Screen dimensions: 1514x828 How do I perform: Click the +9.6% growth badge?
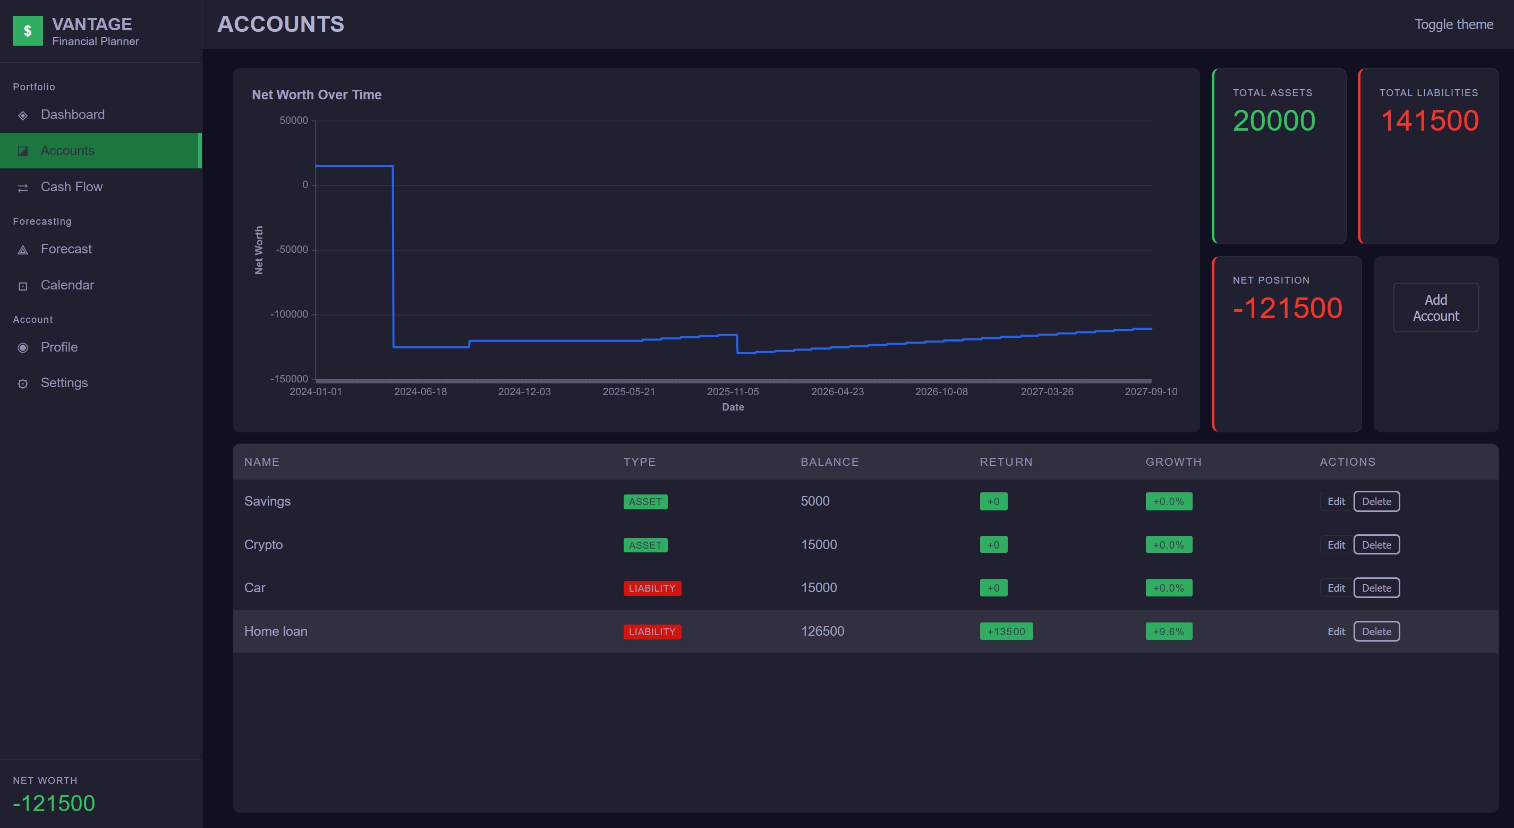[1168, 631]
